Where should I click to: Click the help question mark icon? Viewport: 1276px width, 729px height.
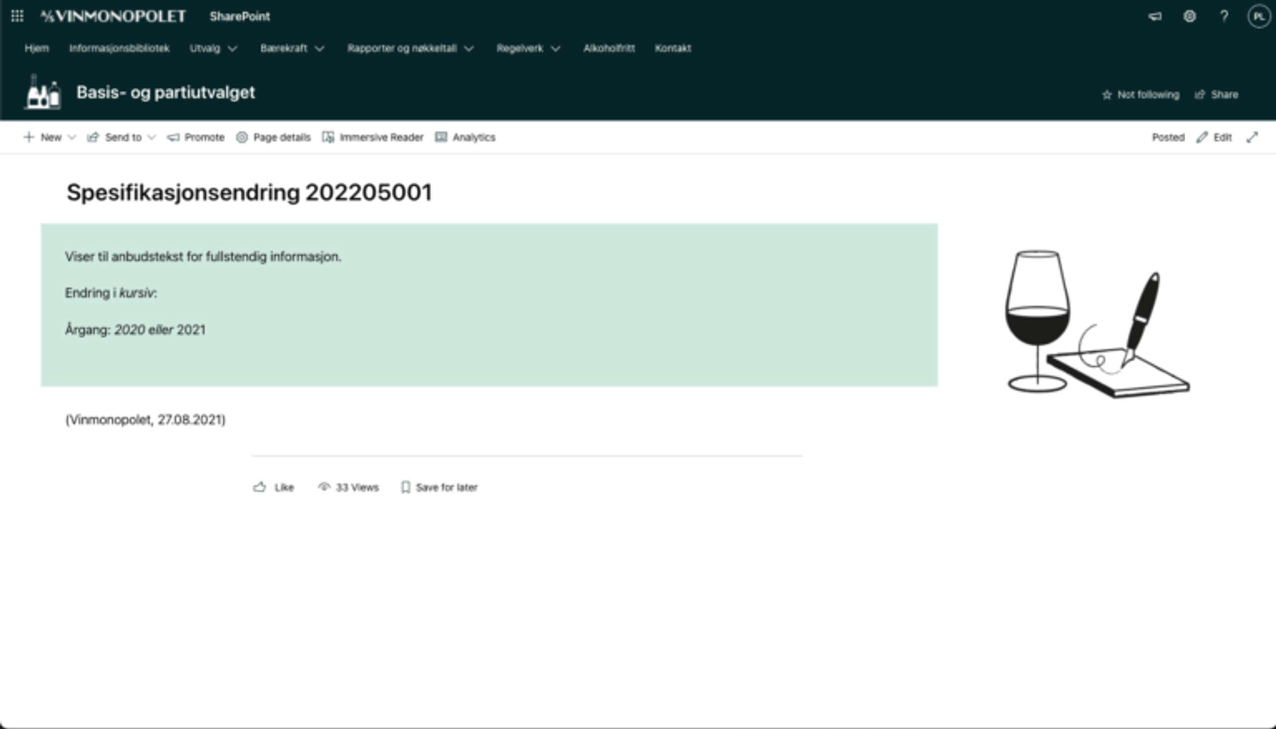click(x=1224, y=16)
